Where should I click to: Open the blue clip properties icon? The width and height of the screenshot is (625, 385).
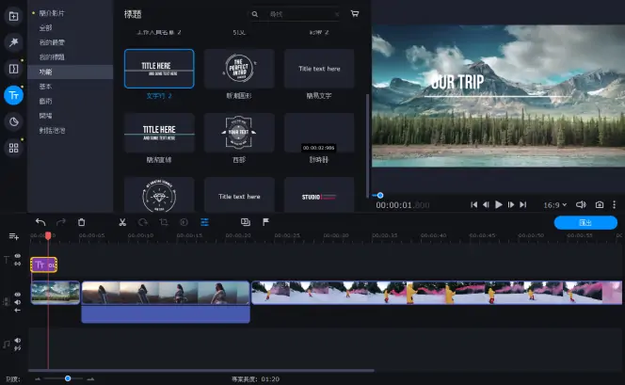tap(204, 222)
